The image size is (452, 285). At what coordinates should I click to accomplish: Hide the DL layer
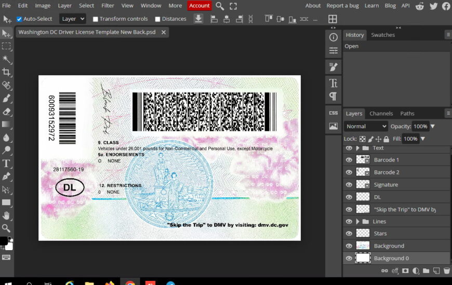coord(349,197)
